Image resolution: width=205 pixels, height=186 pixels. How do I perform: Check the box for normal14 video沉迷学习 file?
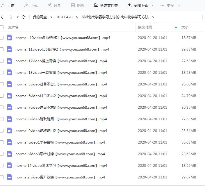click(x=1, y=165)
